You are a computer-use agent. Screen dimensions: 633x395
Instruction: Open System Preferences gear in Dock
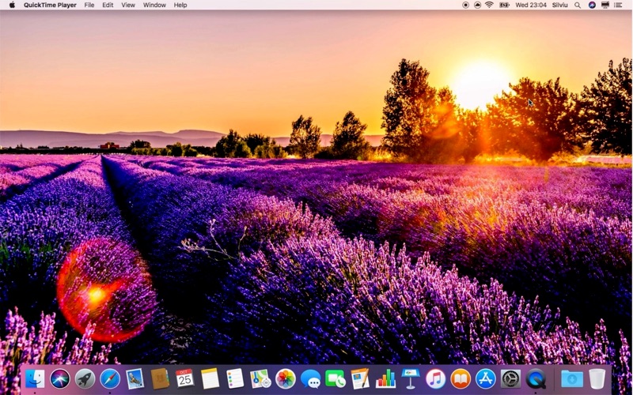point(510,379)
